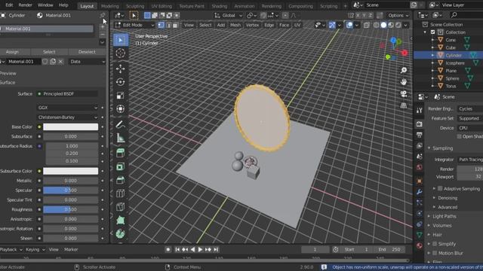Select the Rotate tool in the toolbar

point(121,82)
